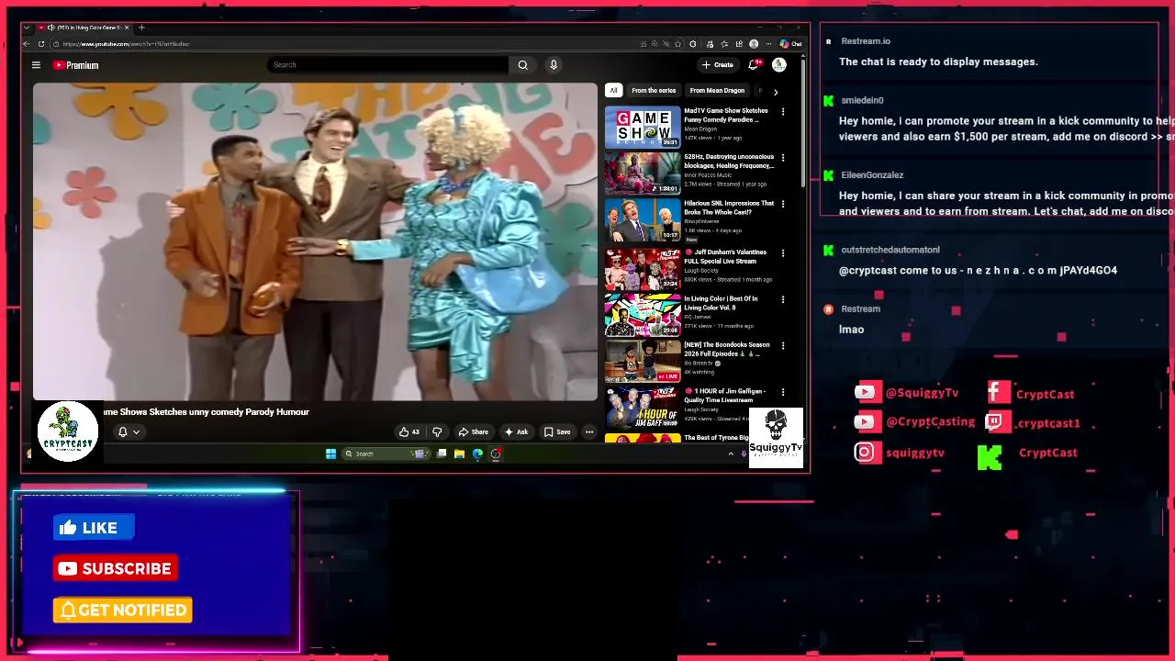This screenshot has width=1175, height=661.
Task: Select the All filter chip
Action: click(613, 91)
